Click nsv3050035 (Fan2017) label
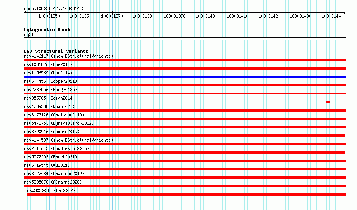The width and height of the screenshot is (357, 210). pyautogui.click(x=51, y=190)
